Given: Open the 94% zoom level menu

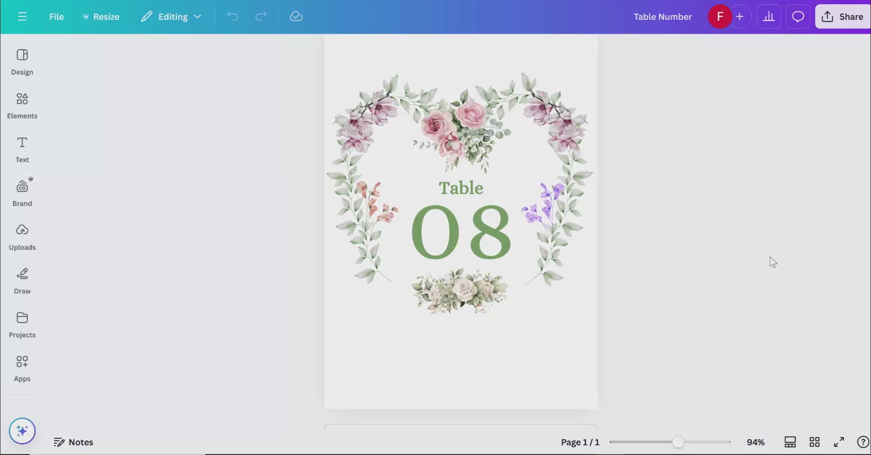Looking at the screenshot, I should [x=755, y=442].
